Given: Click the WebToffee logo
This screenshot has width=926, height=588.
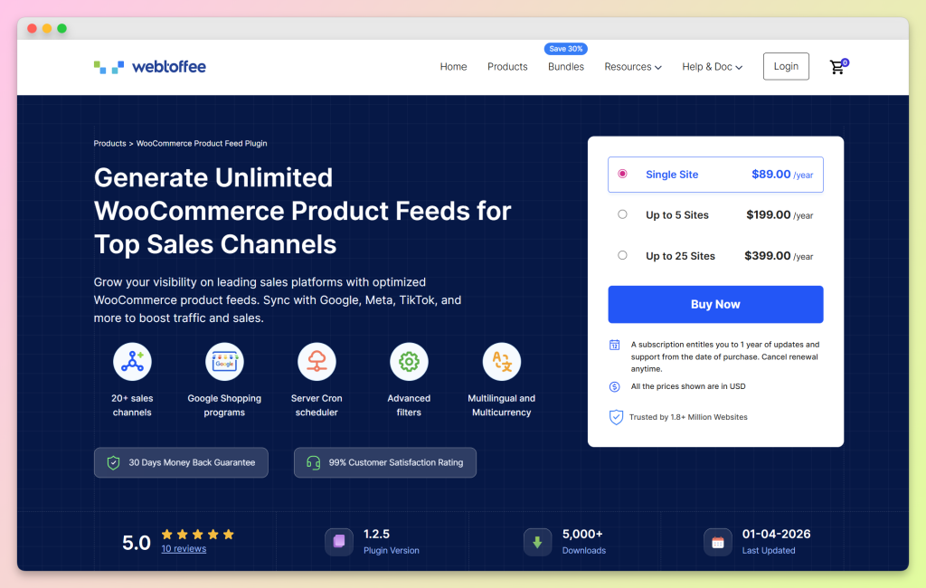Looking at the screenshot, I should [150, 67].
